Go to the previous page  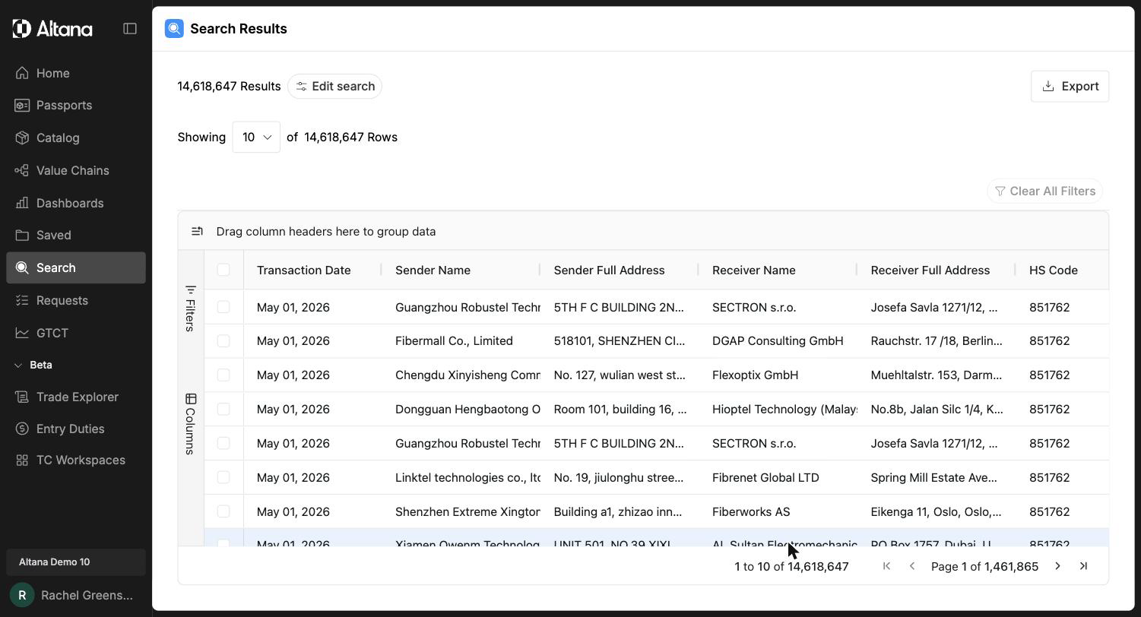912,566
